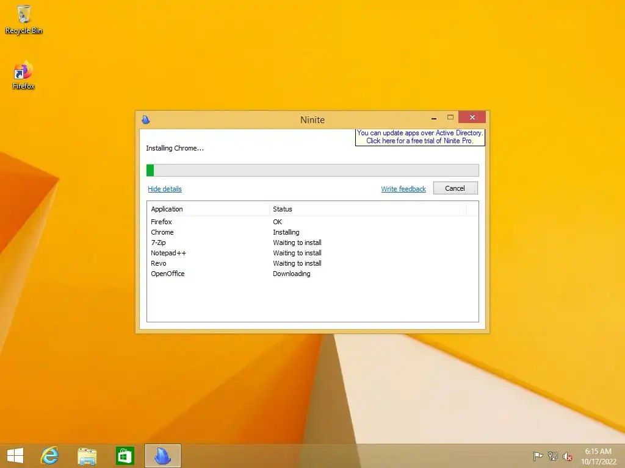The width and height of the screenshot is (625, 468).
Task: Click Notepad++'s Waiting to install status
Action: [x=297, y=253]
